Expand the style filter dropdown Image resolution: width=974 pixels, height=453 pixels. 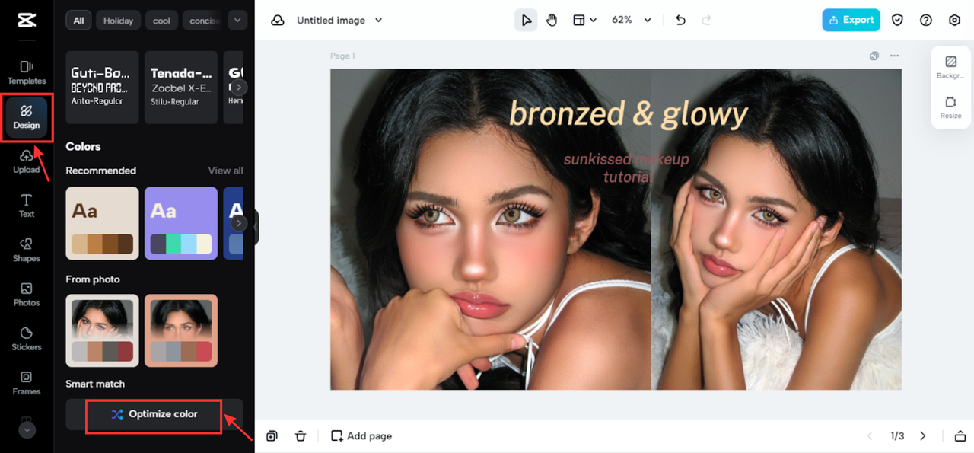237,21
